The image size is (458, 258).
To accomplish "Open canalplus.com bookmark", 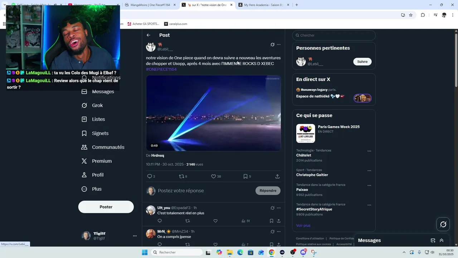I will point(176,24).
